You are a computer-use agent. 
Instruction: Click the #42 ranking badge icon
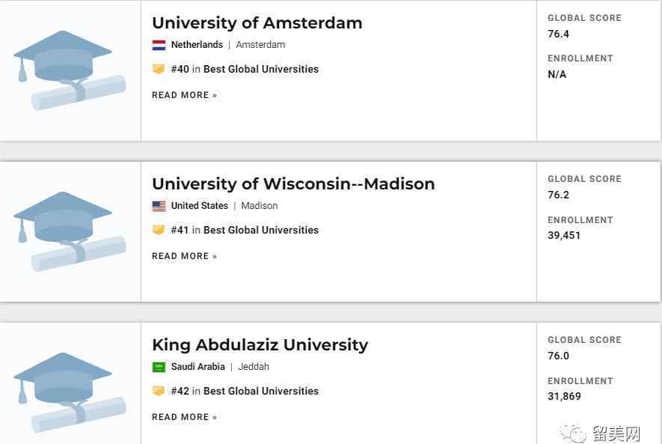(159, 391)
